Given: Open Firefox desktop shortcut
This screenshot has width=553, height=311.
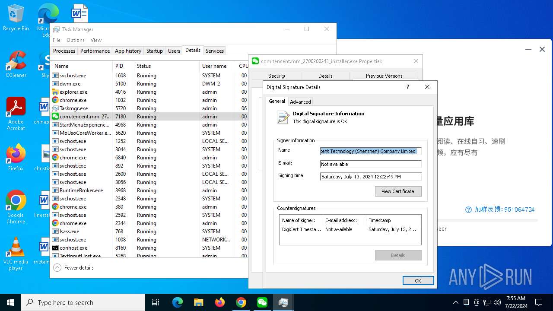Looking at the screenshot, I should 16,158.
